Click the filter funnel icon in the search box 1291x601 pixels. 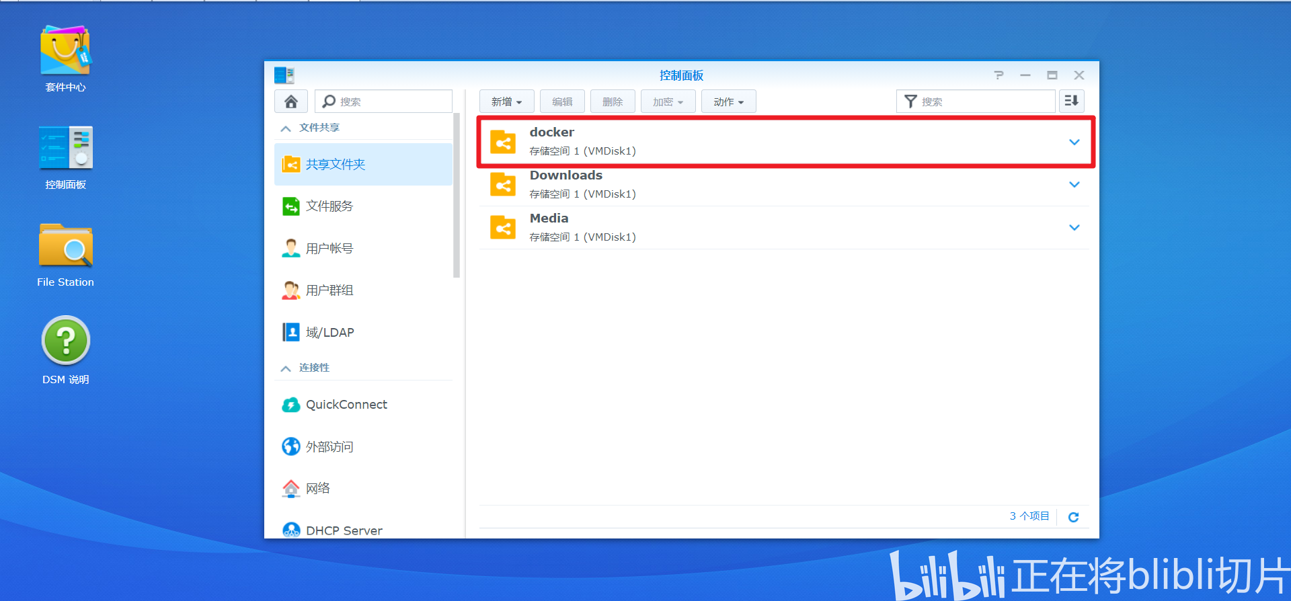tap(910, 102)
